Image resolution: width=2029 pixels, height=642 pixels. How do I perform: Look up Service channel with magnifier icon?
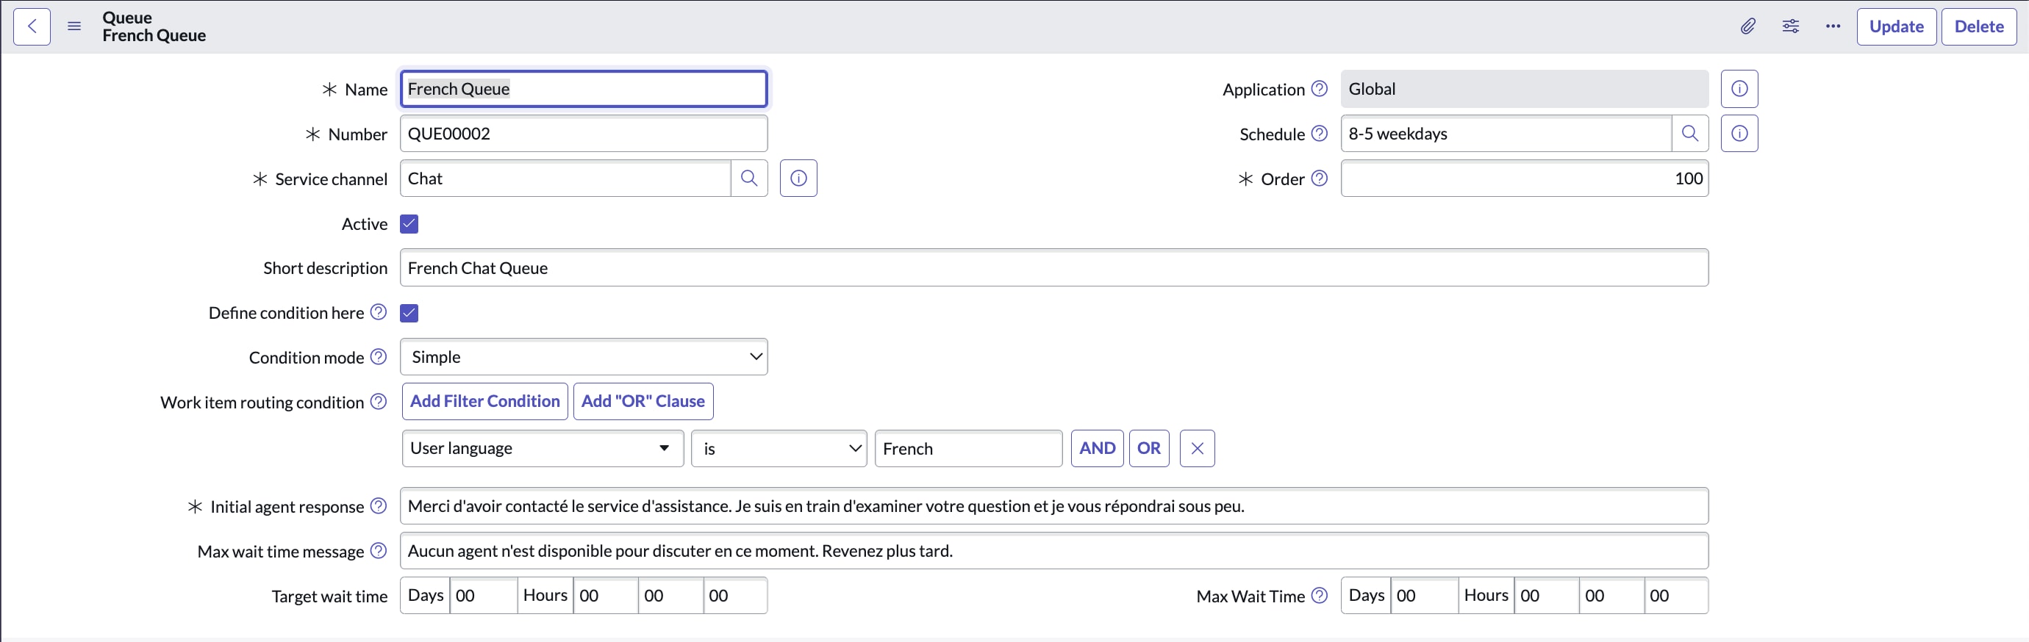[749, 178]
